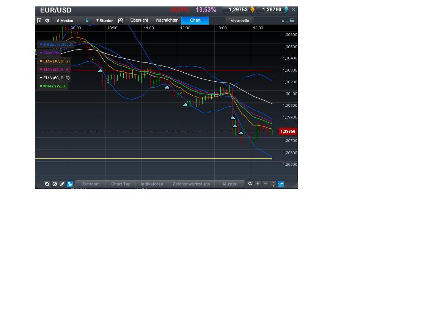Click the clear drawings circle-slash icon
437x327 pixels.
click(55, 184)
